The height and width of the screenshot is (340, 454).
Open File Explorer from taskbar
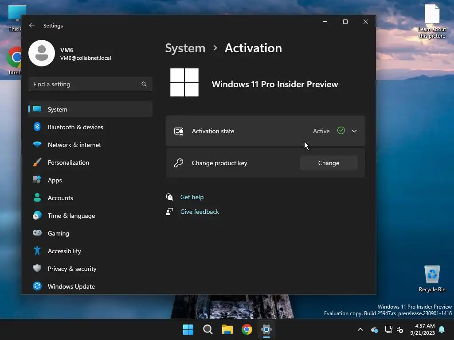pyautogui.click(x=227, y=329)
